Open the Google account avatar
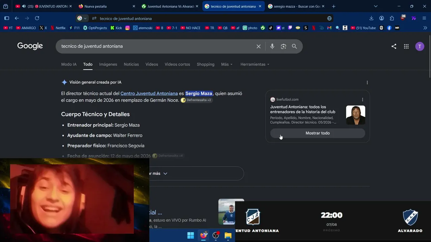 pyautogui.click(x=420, y=46)
